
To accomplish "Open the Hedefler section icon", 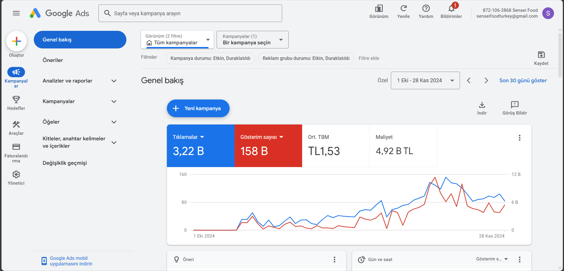I will pos(16,100).
